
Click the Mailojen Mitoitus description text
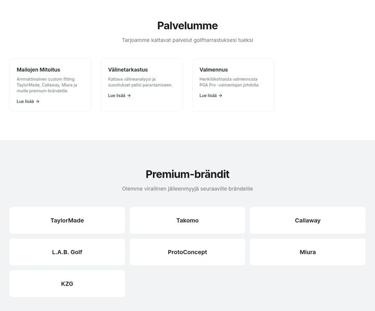pyautogui.click(x=47, y=85)
